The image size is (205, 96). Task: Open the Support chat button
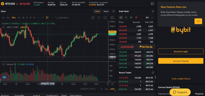(x=180, y=92)
